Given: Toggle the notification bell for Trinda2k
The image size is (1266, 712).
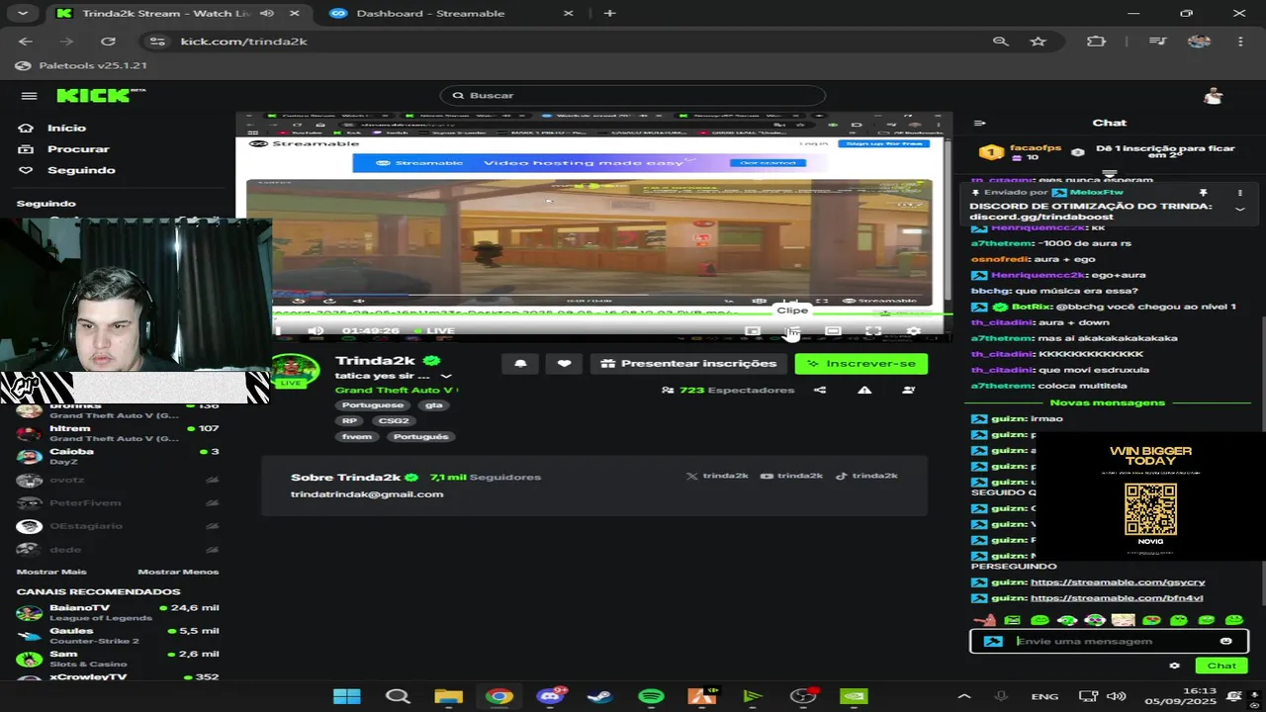Looking at the screenshot, I should coord(520,364).
